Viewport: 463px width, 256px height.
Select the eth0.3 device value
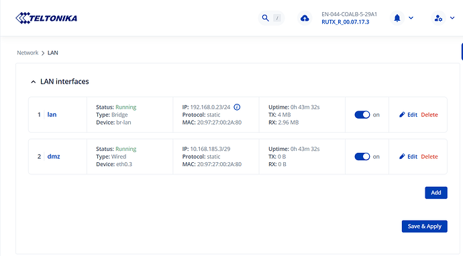(x=124, y=164)
